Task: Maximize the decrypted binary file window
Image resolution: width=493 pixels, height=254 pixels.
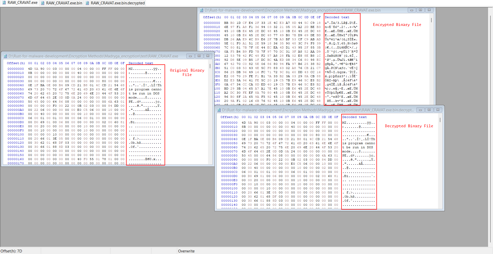Action: click(429, 110)
